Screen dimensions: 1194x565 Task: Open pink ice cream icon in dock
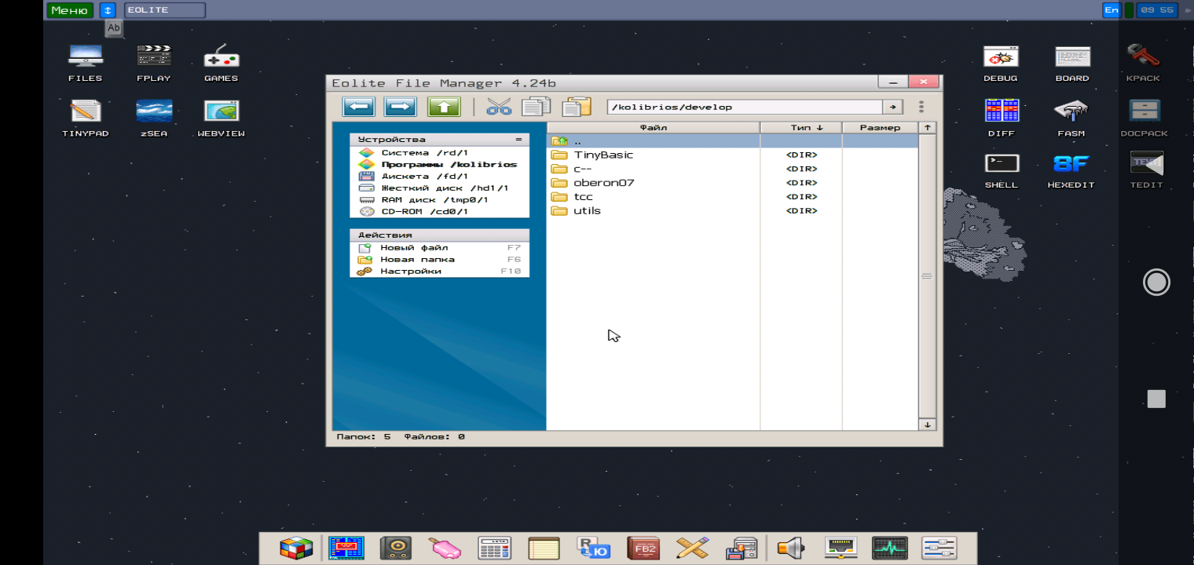tap(445, 548)
